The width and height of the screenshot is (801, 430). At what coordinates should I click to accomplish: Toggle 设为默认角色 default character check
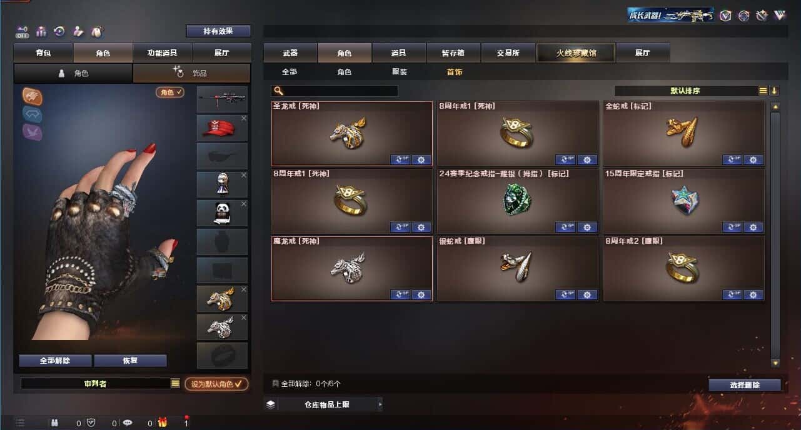click(216, 384)
